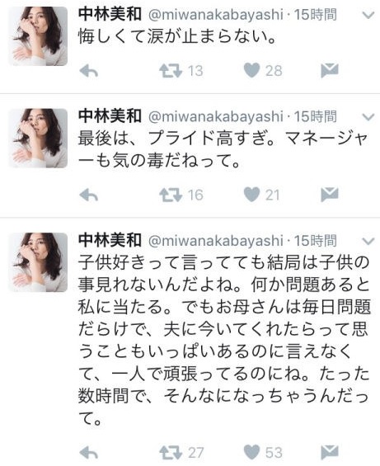Retweet the tweet showing 13 retweets
The image size is (380, 466).
click(x=171, y=71)
